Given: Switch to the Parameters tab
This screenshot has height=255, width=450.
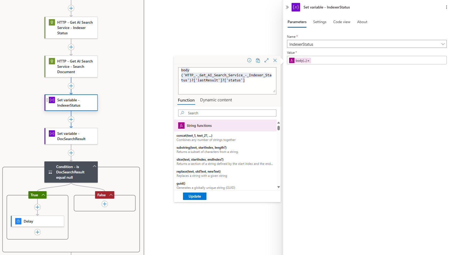Looking at the screenshot, I should 297,22.
